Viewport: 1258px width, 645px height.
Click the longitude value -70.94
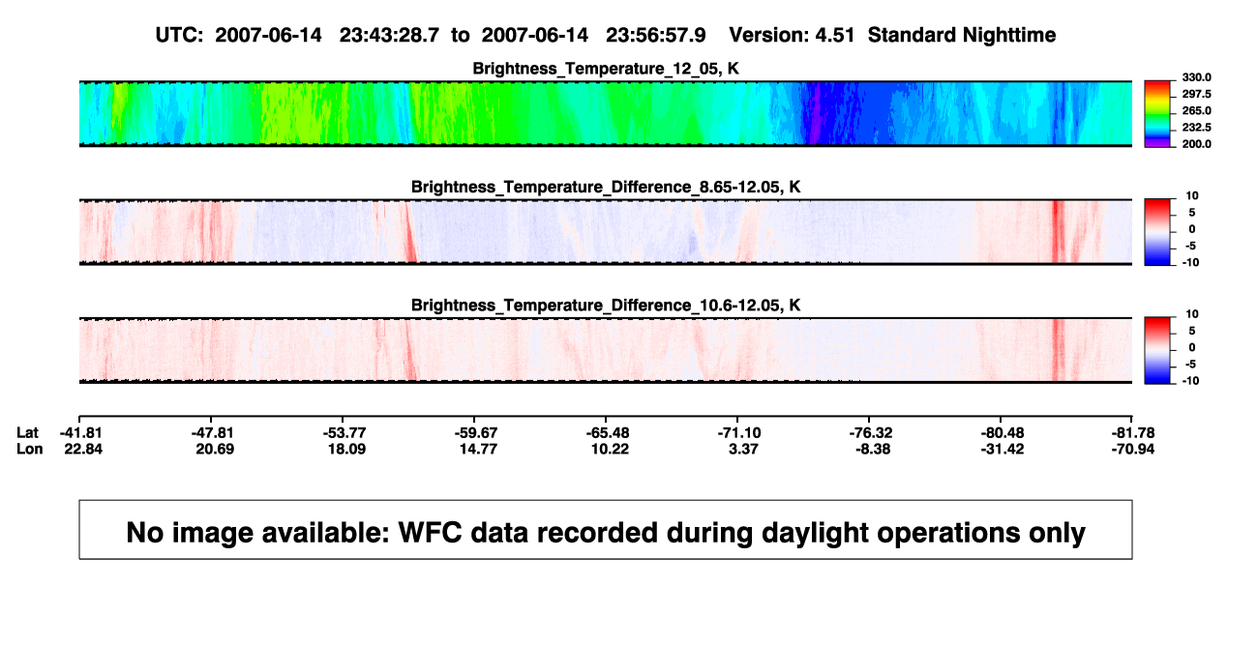pos(1132,449)
